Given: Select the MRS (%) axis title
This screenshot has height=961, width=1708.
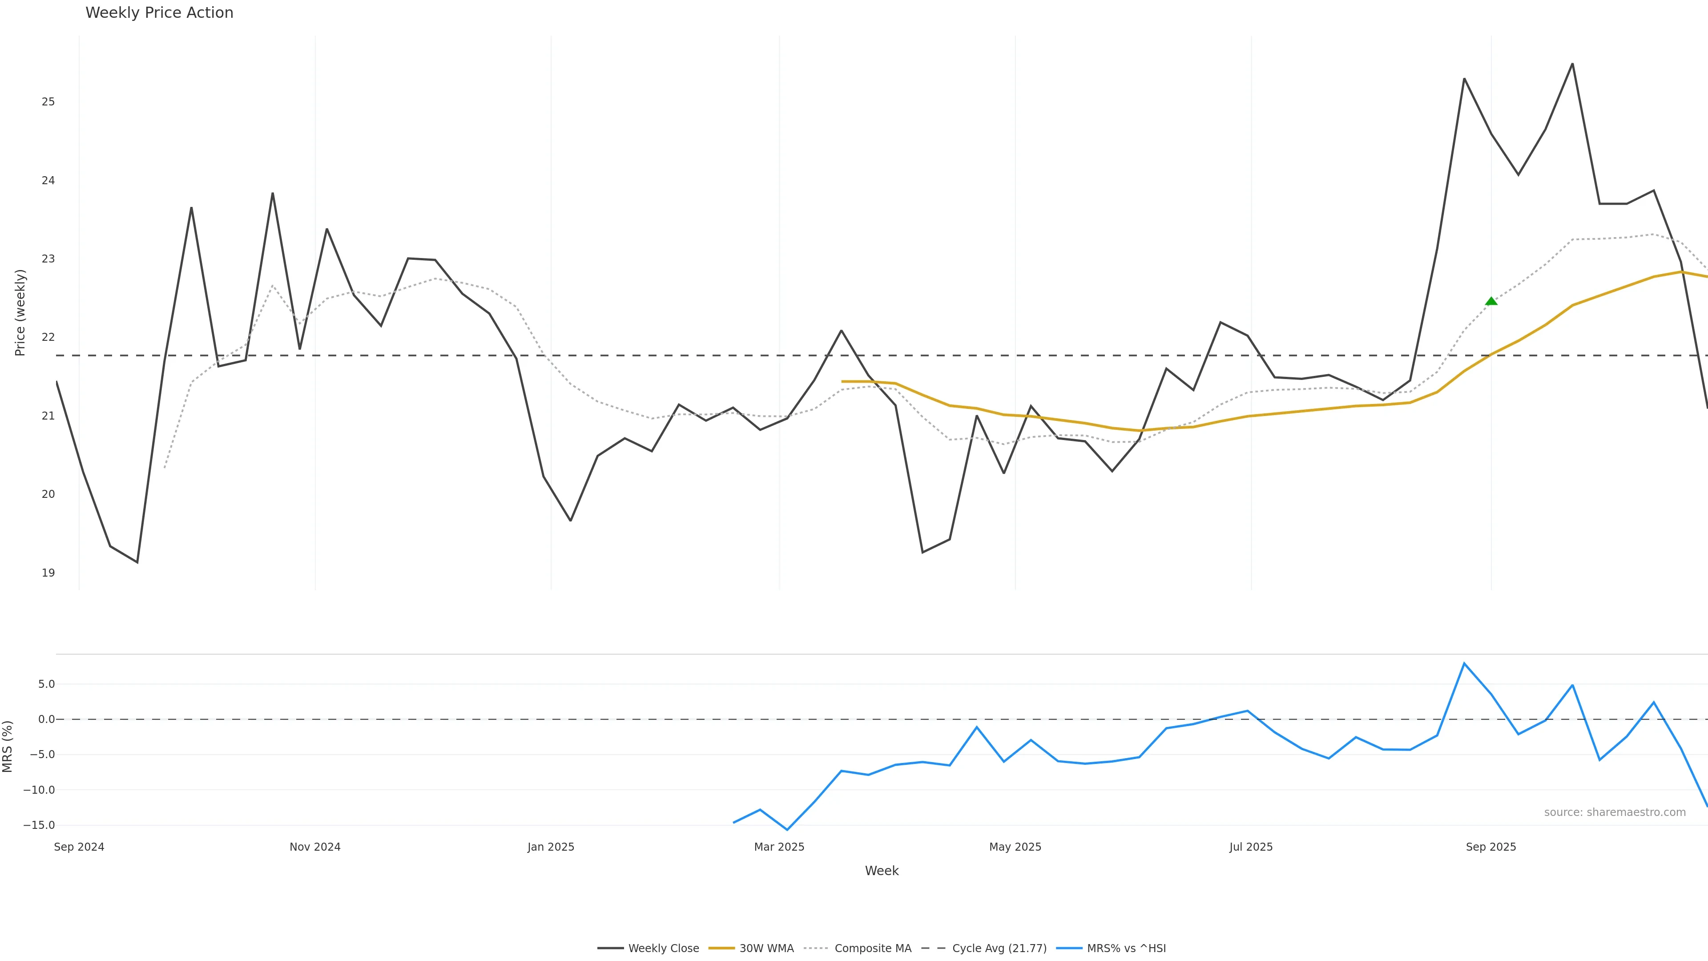Looking at the screenshot, I should point(8,746).
